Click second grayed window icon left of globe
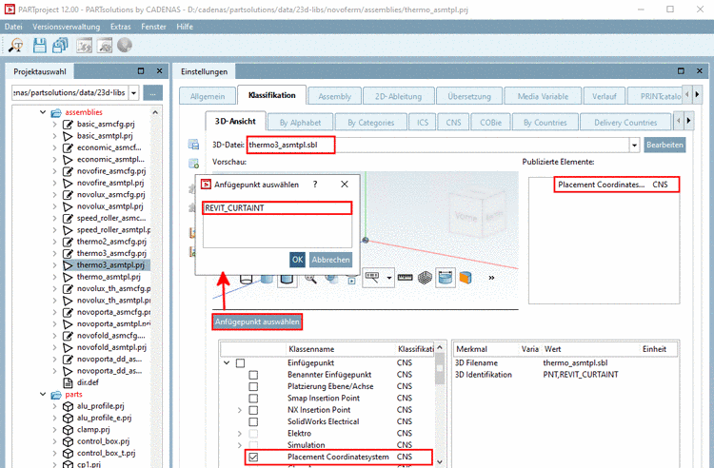 point(105,46)
